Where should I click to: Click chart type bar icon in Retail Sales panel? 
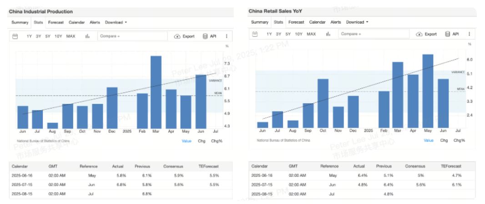point(327,34)
